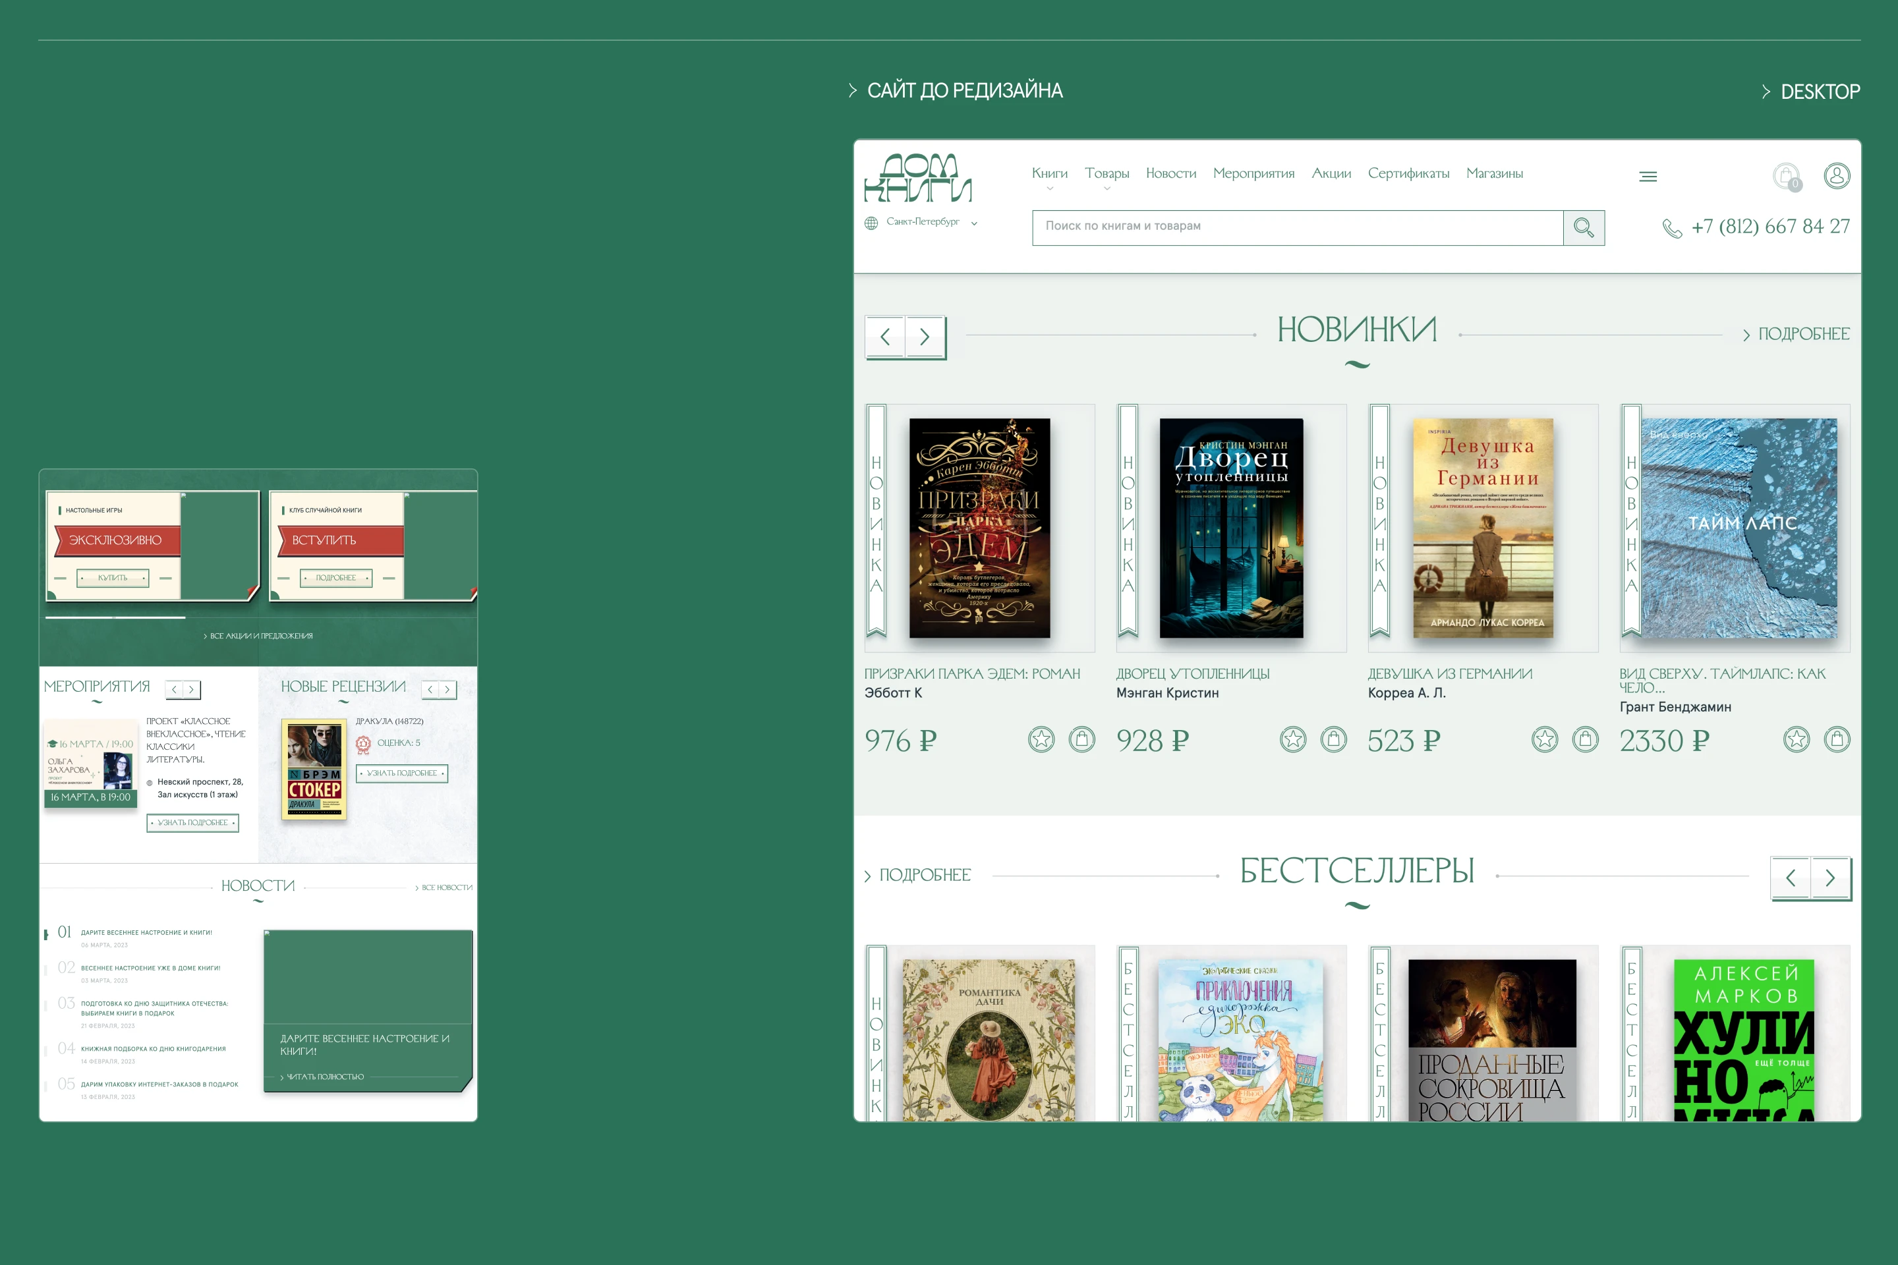Click the phone icon beside +7 (812) number
The height and width of the screenshot is (1265, 1898).
click(1672, 229)
